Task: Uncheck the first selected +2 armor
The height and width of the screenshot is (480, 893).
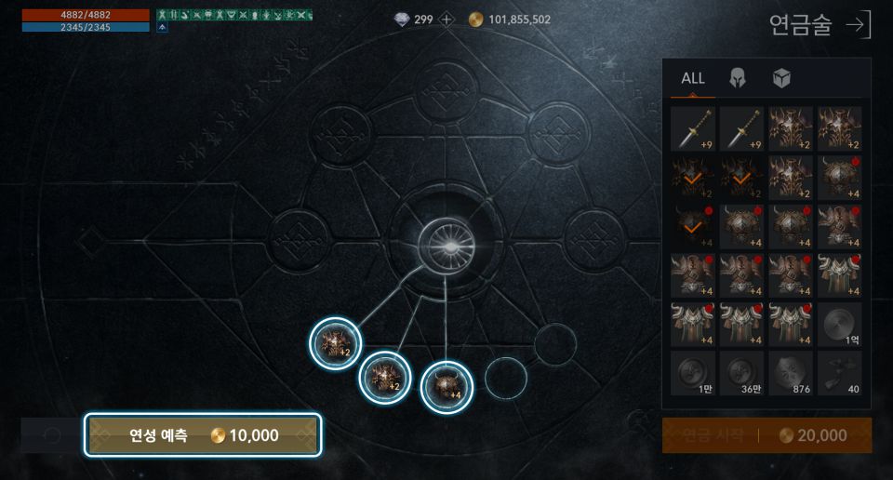Action: click(692, 178)
